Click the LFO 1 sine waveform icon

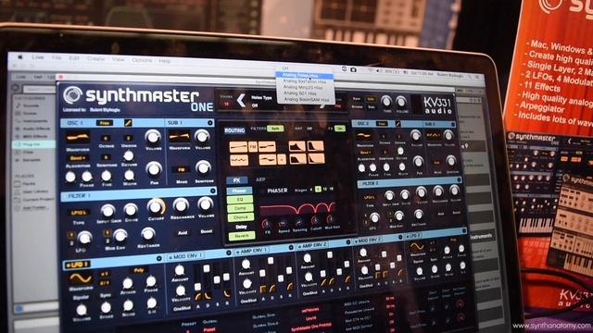pyautogui.click(x=81, y=278)
